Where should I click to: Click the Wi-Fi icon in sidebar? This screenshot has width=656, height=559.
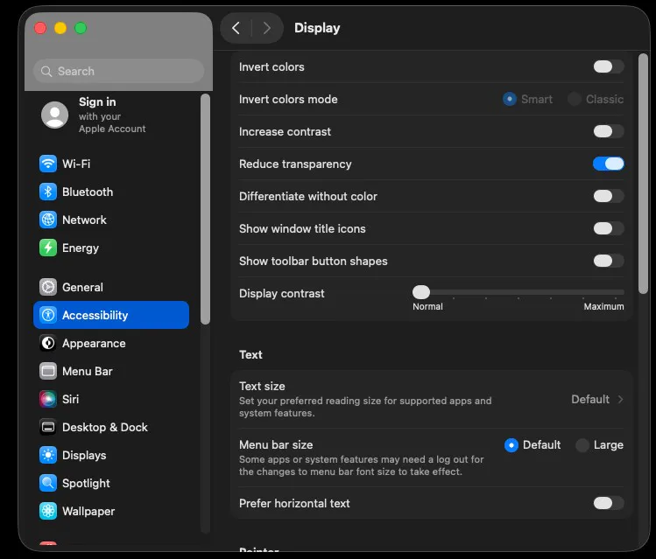[x=48, y=164]
